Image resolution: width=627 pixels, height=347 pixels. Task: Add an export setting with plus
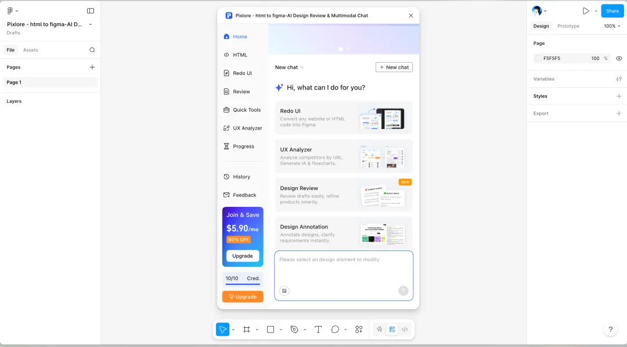(619, 113)
